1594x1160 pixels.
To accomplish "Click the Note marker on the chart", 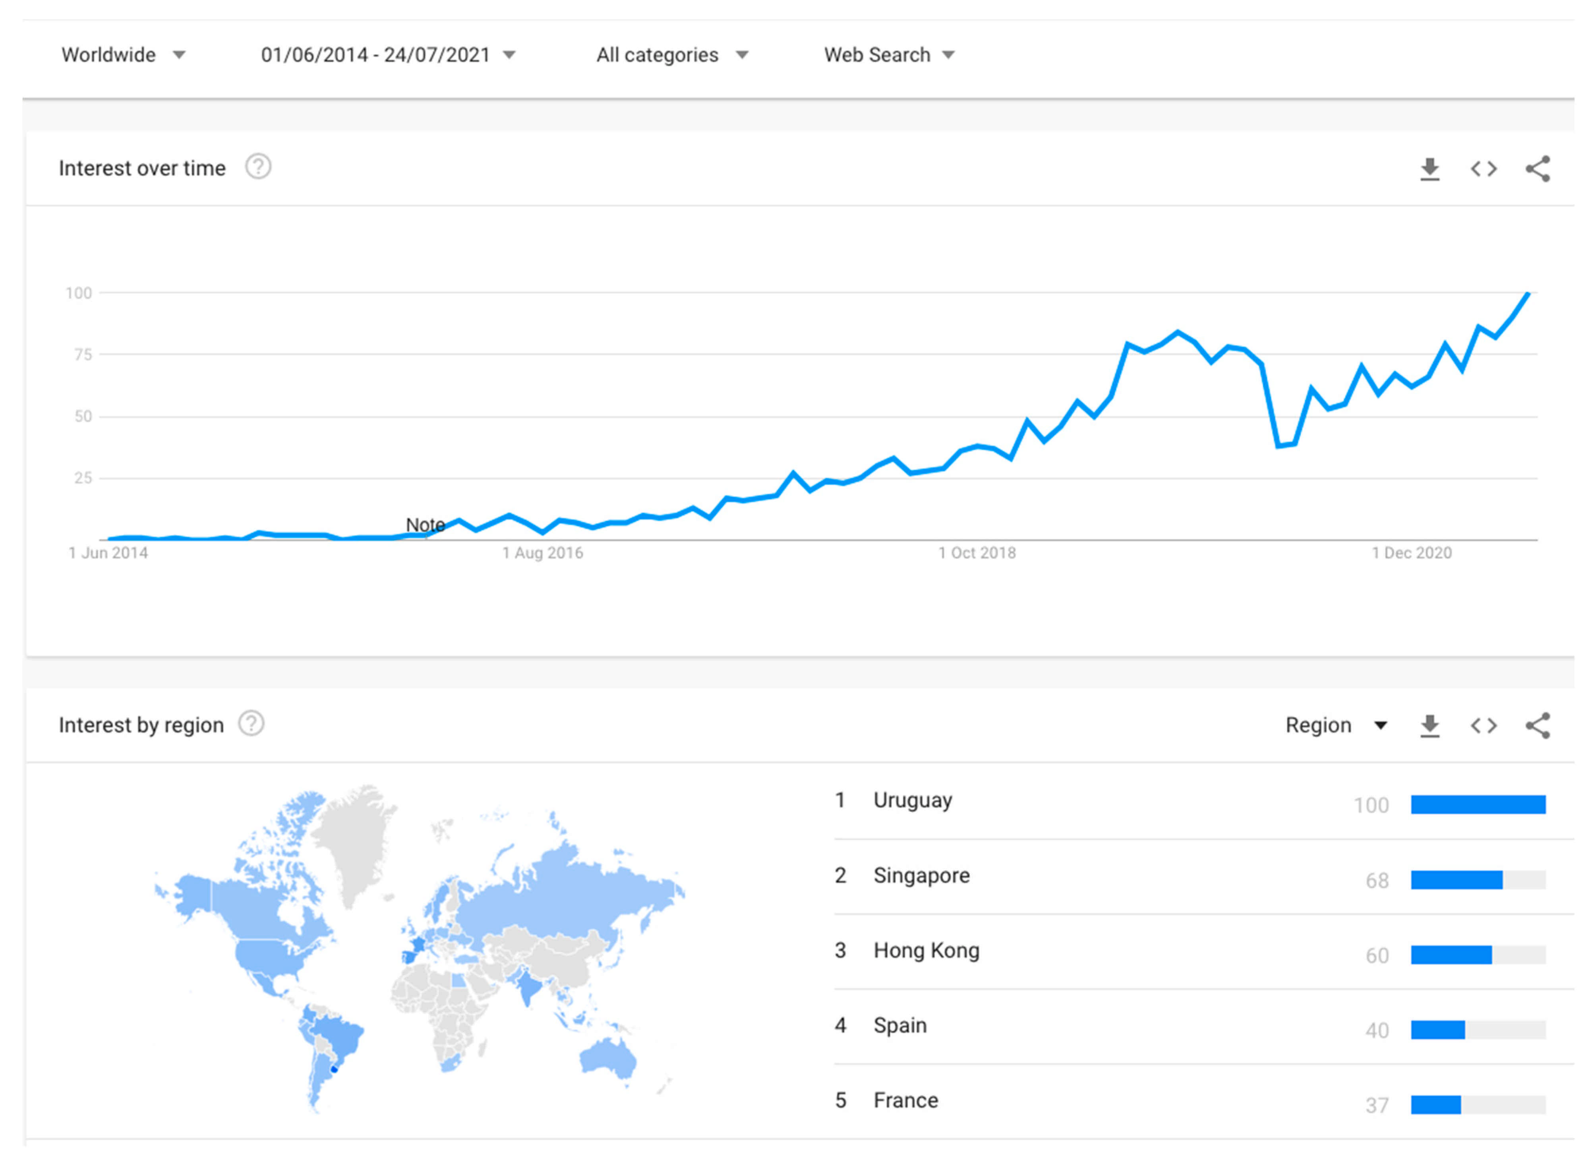I will (x=425, y=525).
